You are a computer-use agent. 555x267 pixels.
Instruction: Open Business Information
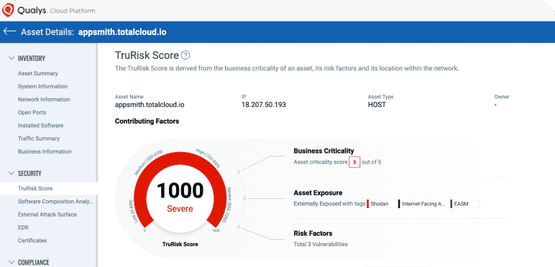45,151
